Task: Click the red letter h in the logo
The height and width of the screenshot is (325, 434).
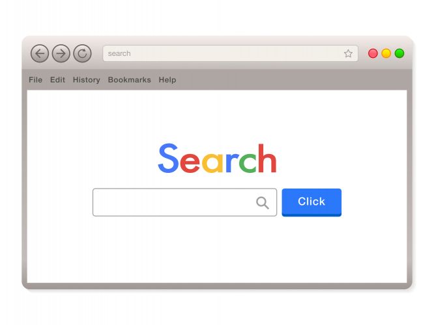Action: [267, 158]
